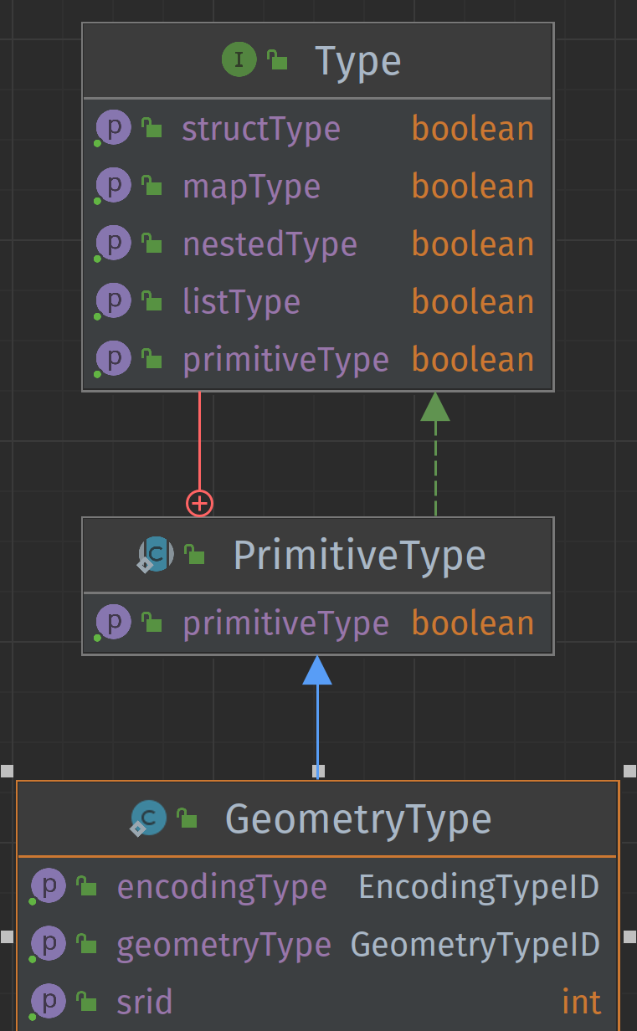Click the property icon next to srid
The width and height of the screenshot is (637, 1031).
click(x=48, y=1002)
